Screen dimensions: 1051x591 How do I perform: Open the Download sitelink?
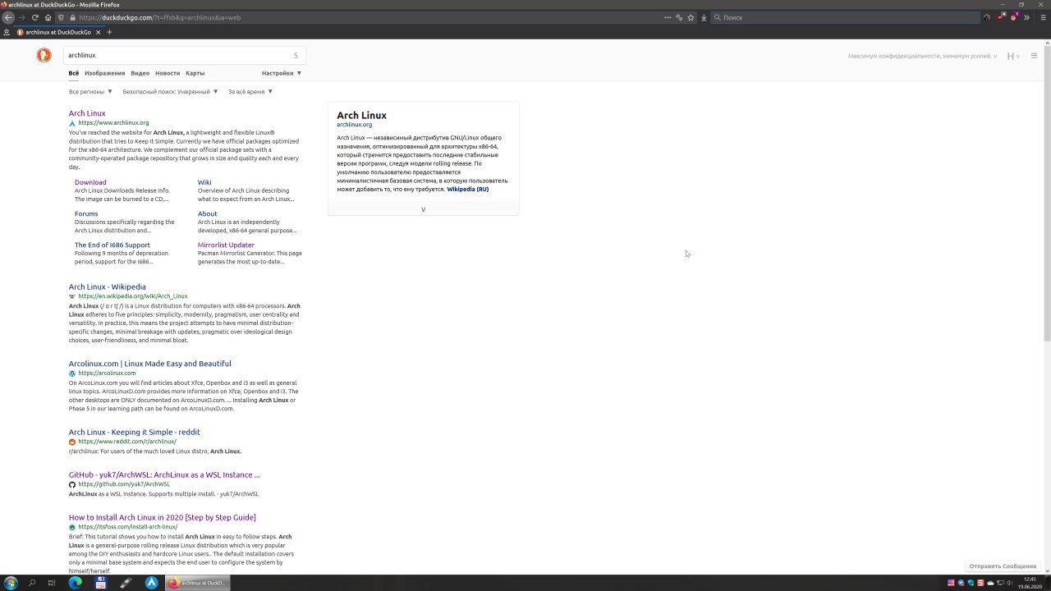[90, 182]
